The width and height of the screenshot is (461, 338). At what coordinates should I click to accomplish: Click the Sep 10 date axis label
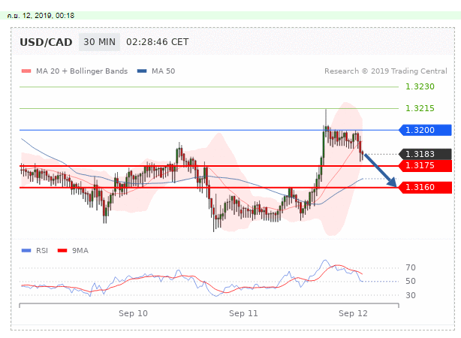(133, 313)
